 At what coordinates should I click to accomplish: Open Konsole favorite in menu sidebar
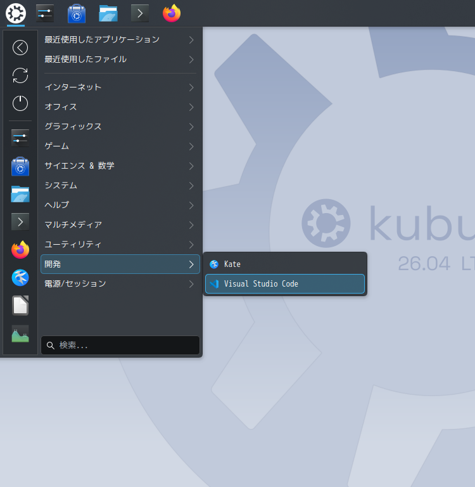tap(20, 222)
